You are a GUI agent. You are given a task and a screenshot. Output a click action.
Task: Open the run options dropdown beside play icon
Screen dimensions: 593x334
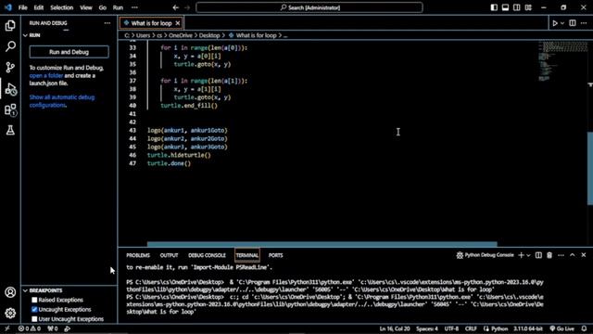562,23
